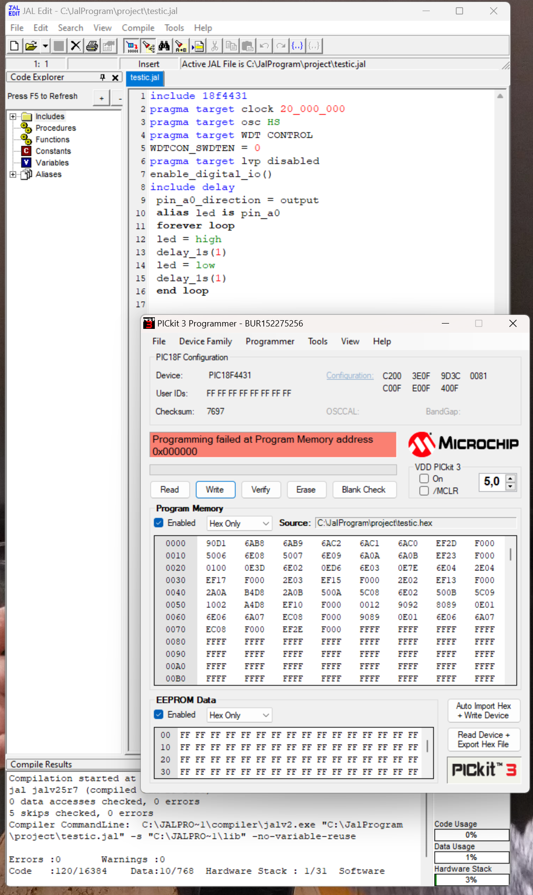Viewport: 533px width, 895px height.
Task: Click program memory cell 90D1 at address 0000
Action: point(216,543)
